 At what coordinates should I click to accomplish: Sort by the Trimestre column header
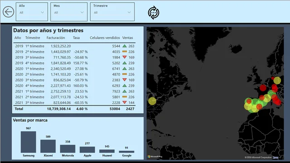pyautogui.click(x=33, y=38)
